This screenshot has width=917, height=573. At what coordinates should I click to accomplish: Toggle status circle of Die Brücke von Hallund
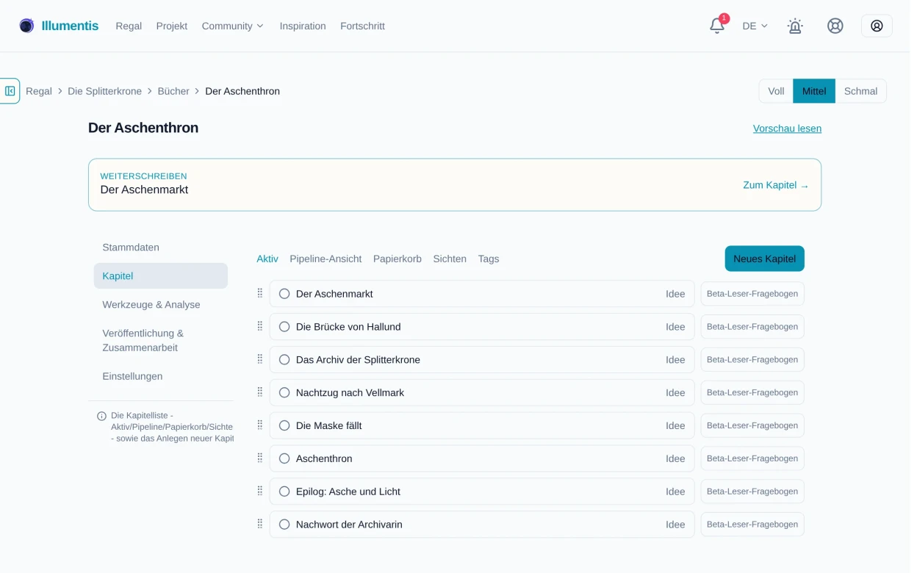(x=284, y=327)
